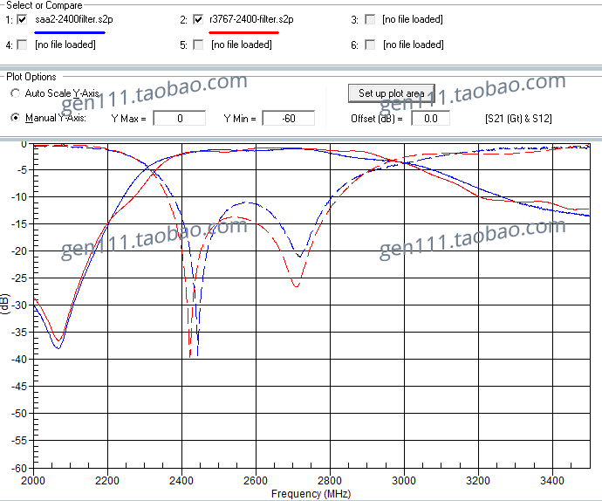602x501 pixels.
Task: Click the Select or Compare group title
Action: click(44, 5)
